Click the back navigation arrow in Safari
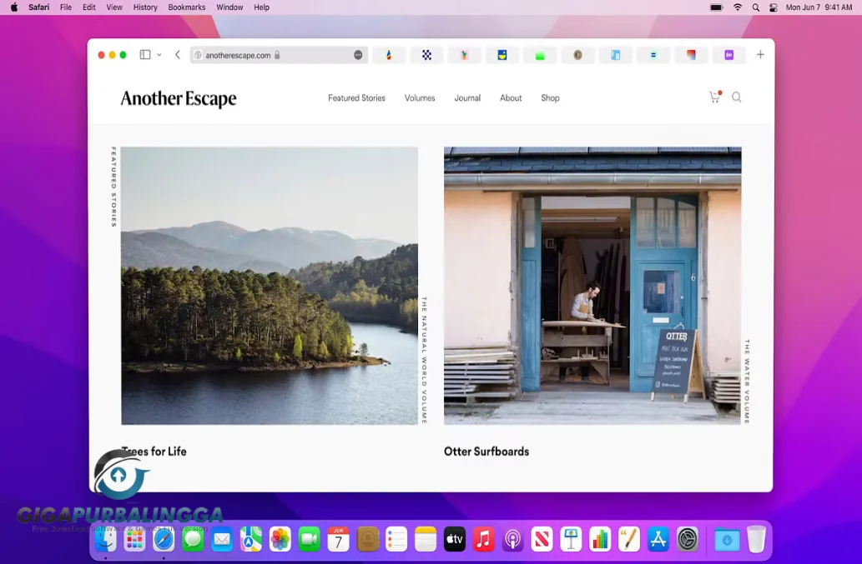The image size is (862, 564). (177, 54)
